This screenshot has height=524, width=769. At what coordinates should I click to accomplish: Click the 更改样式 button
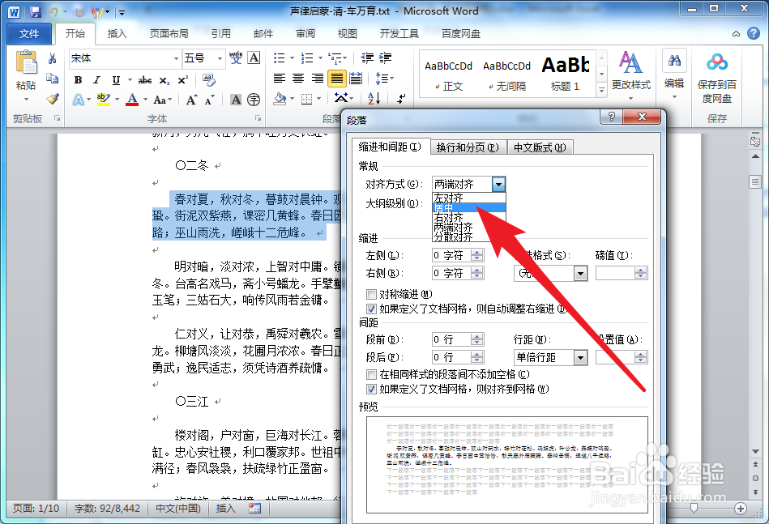630,73
